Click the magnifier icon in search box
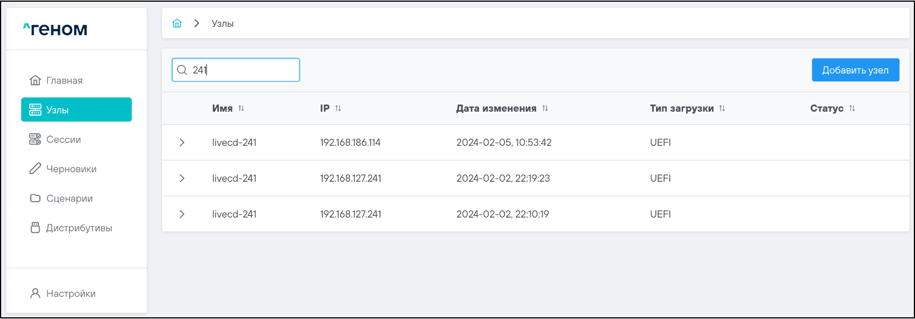 pos(182,70)
